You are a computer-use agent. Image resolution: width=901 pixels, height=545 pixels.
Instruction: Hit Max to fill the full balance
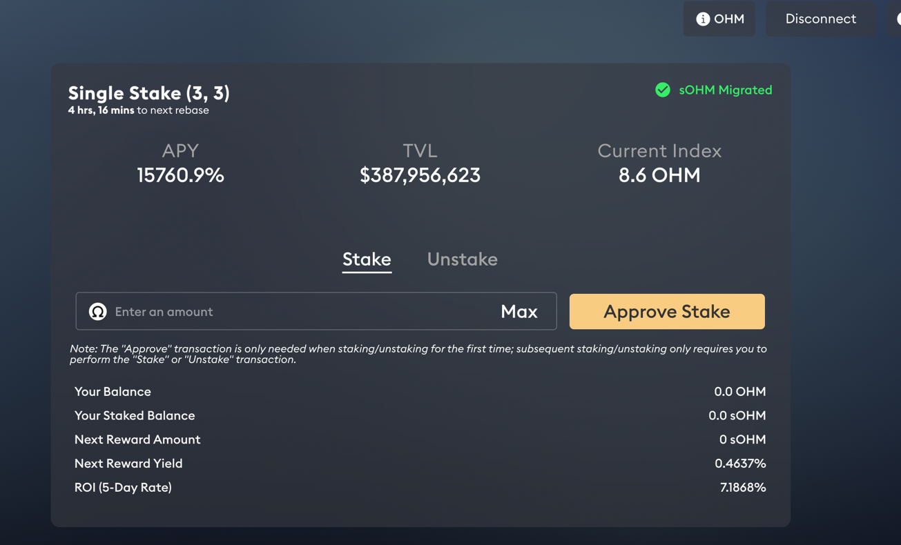pyautogui.click(x=519, y=312)
